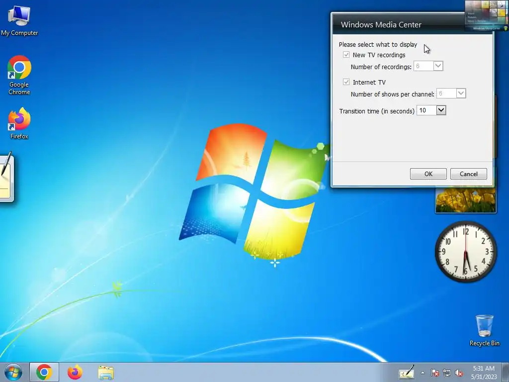The height and width of the screenshot is (382, 509).
Task: Open My Computer desktop icon
Action: point(19,21)
